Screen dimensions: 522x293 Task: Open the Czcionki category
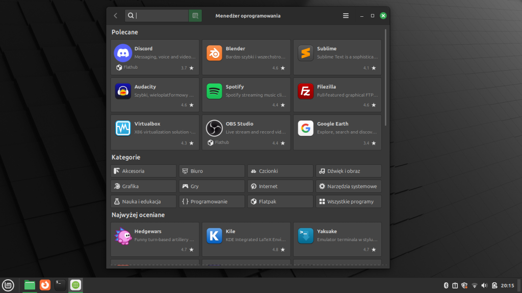(280, 171)
